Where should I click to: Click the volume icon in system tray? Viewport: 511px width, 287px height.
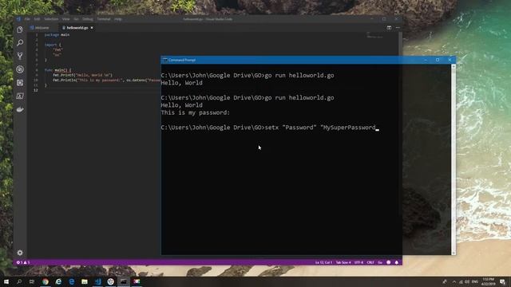(x=467, y=281)
